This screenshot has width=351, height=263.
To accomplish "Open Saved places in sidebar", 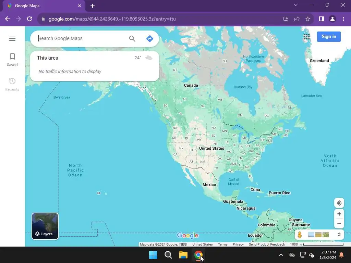I will point(12,60).
